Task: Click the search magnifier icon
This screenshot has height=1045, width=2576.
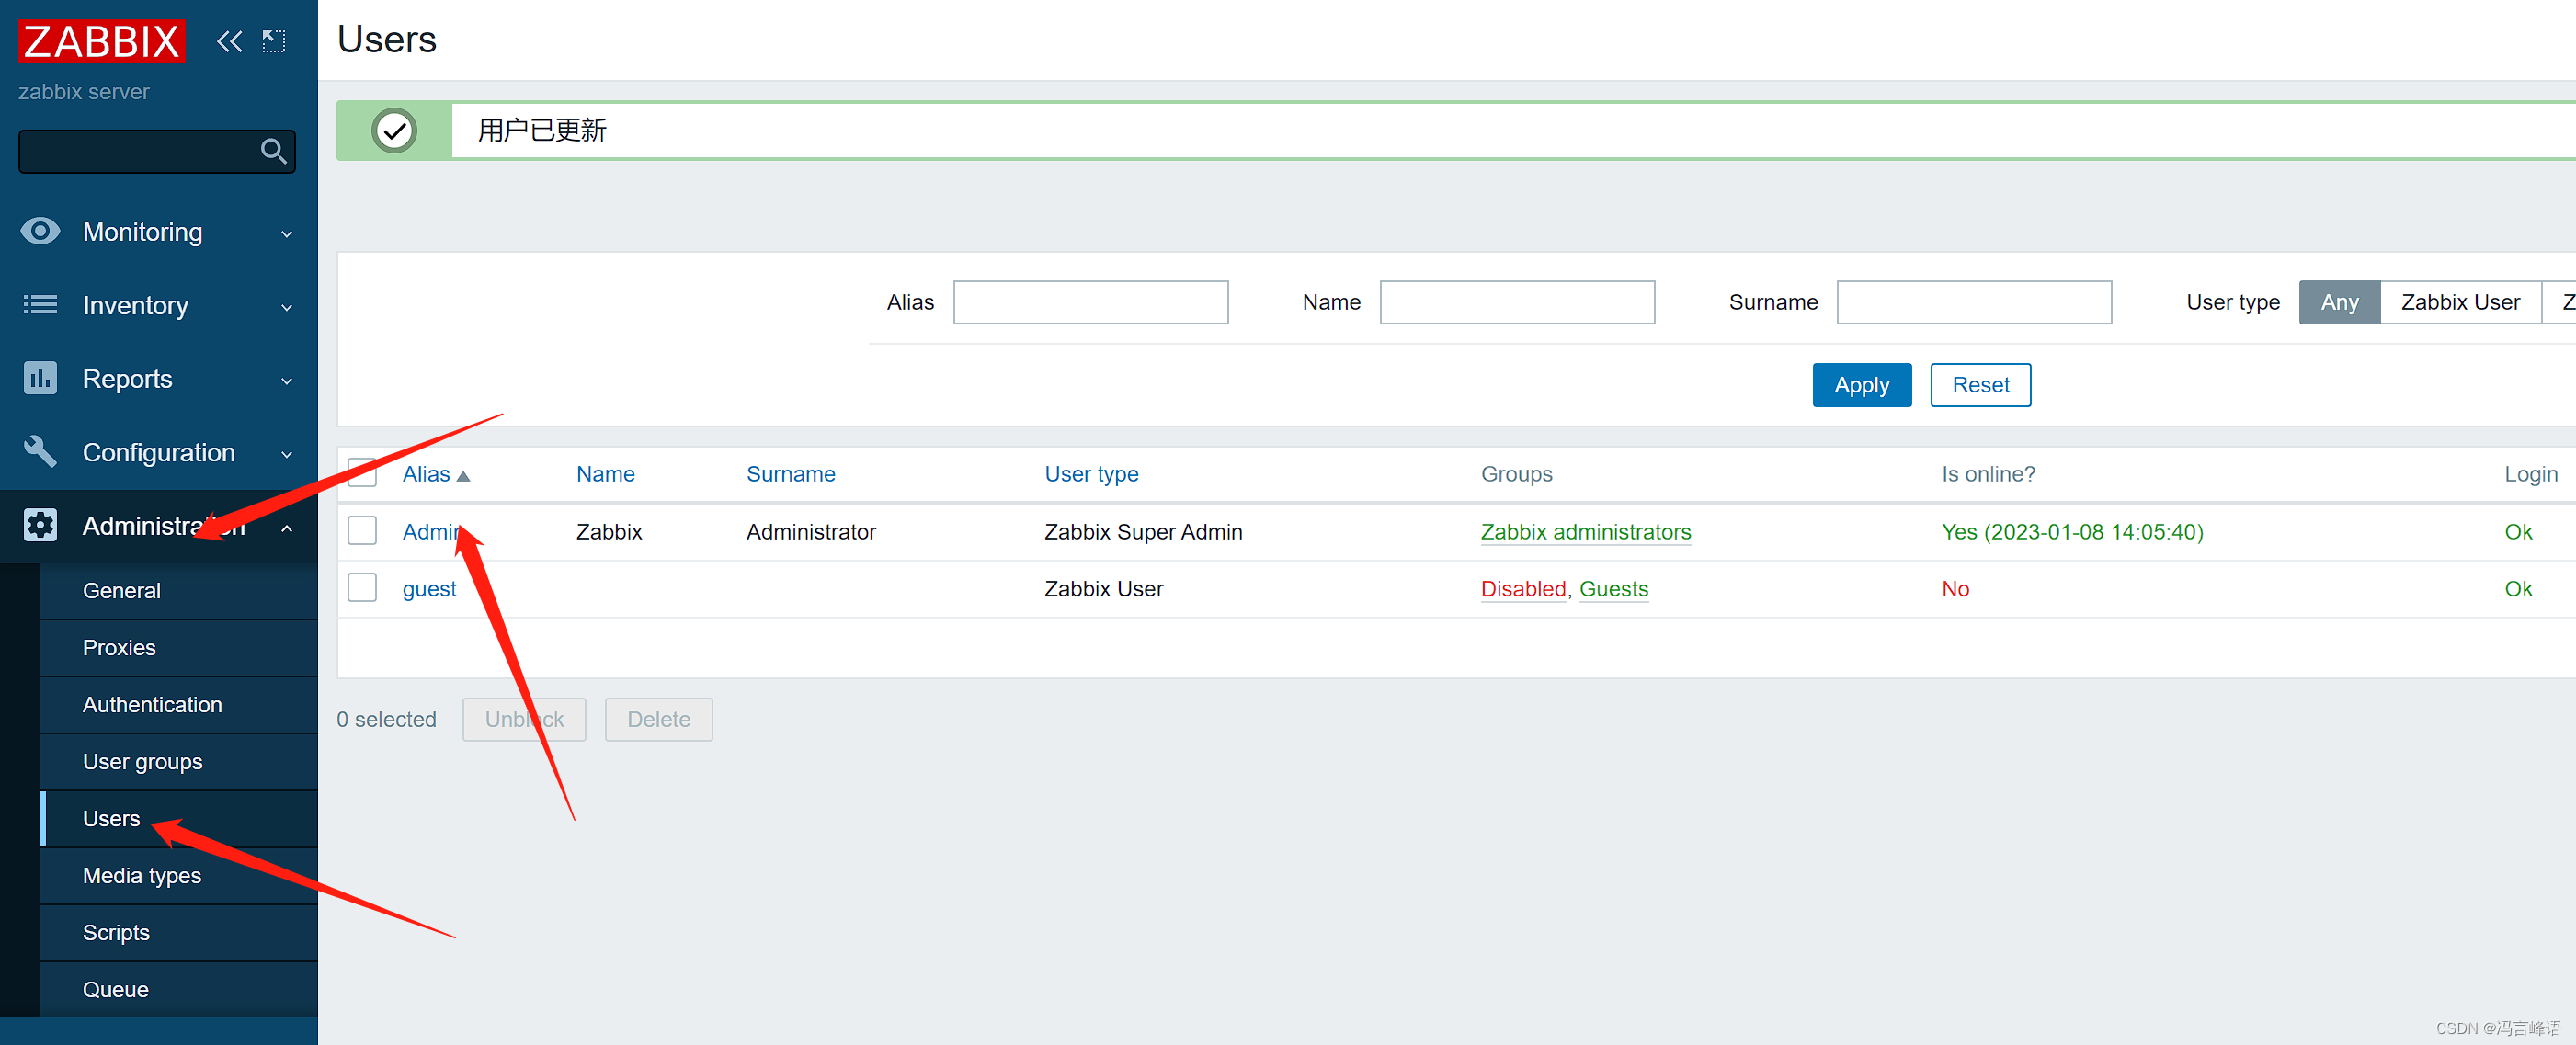Action: click(x=273, y=151)
